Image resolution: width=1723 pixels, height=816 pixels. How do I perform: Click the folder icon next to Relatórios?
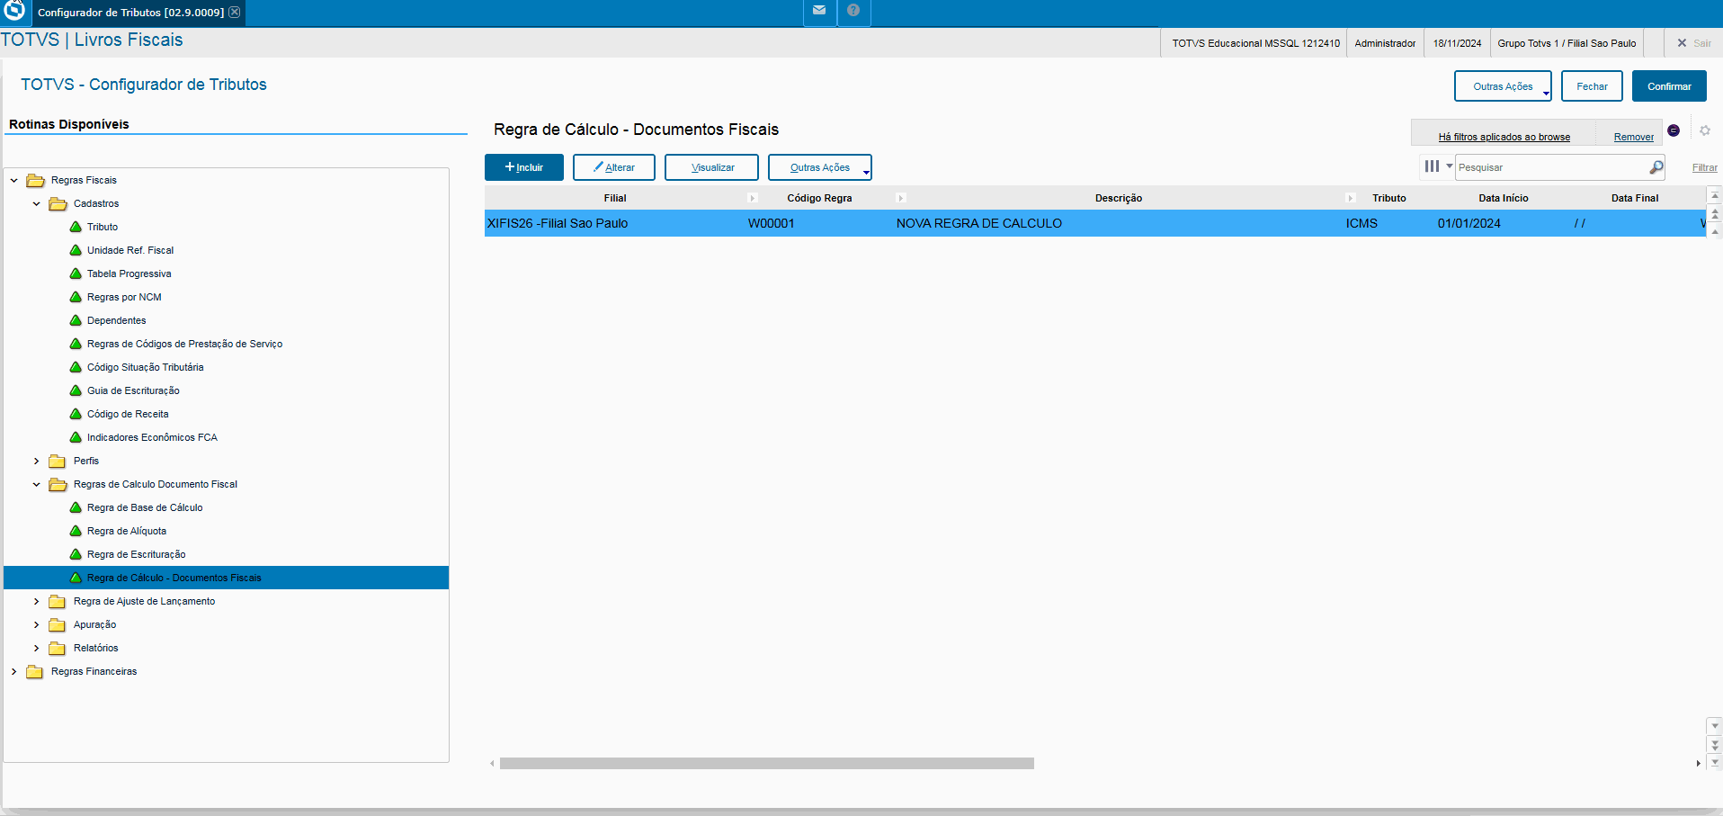[58, 648]
